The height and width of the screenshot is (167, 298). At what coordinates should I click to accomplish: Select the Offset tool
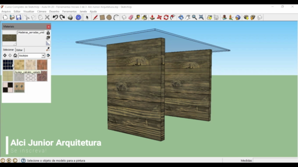(x=173, y=18)
